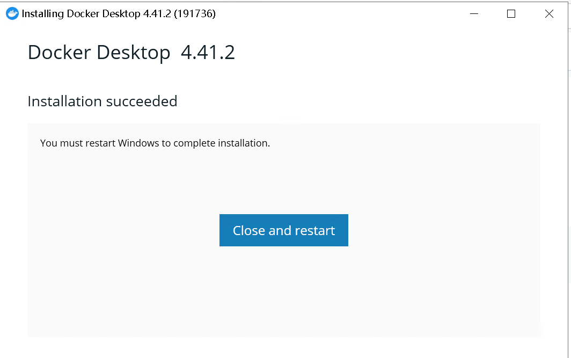
Task: Click the word 'Installation' in the status line
Action: pos(65,101)
